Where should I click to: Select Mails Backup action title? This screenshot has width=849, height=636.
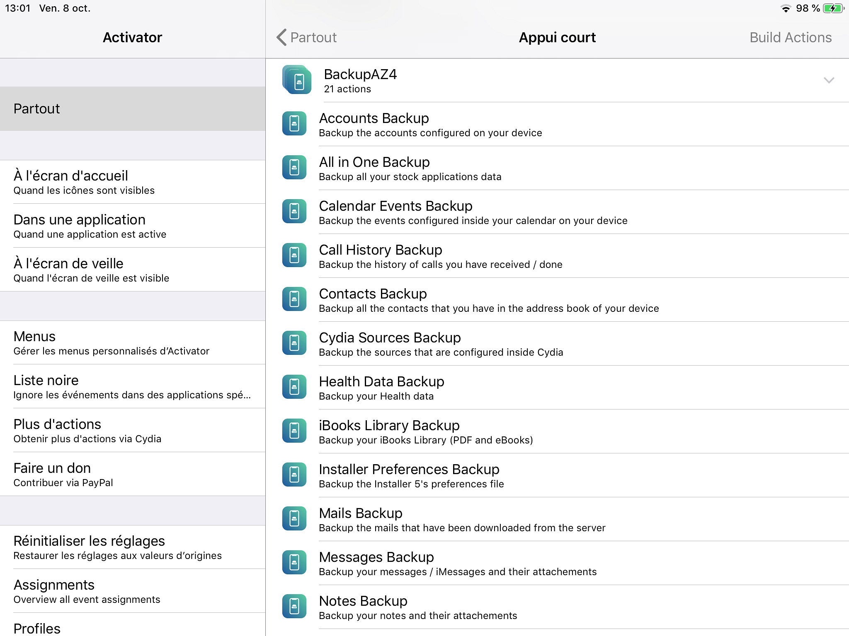coord(361,513)
